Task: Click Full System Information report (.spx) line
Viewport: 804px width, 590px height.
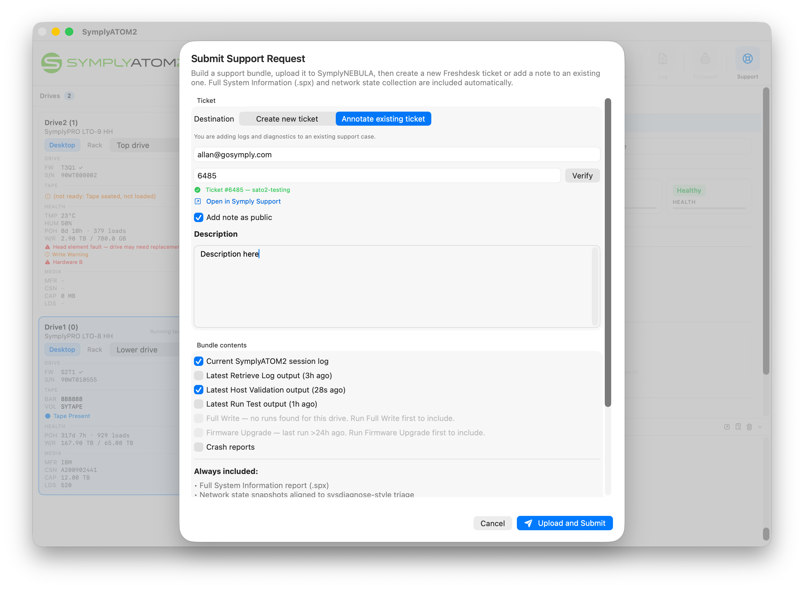Action: point(264,485)
